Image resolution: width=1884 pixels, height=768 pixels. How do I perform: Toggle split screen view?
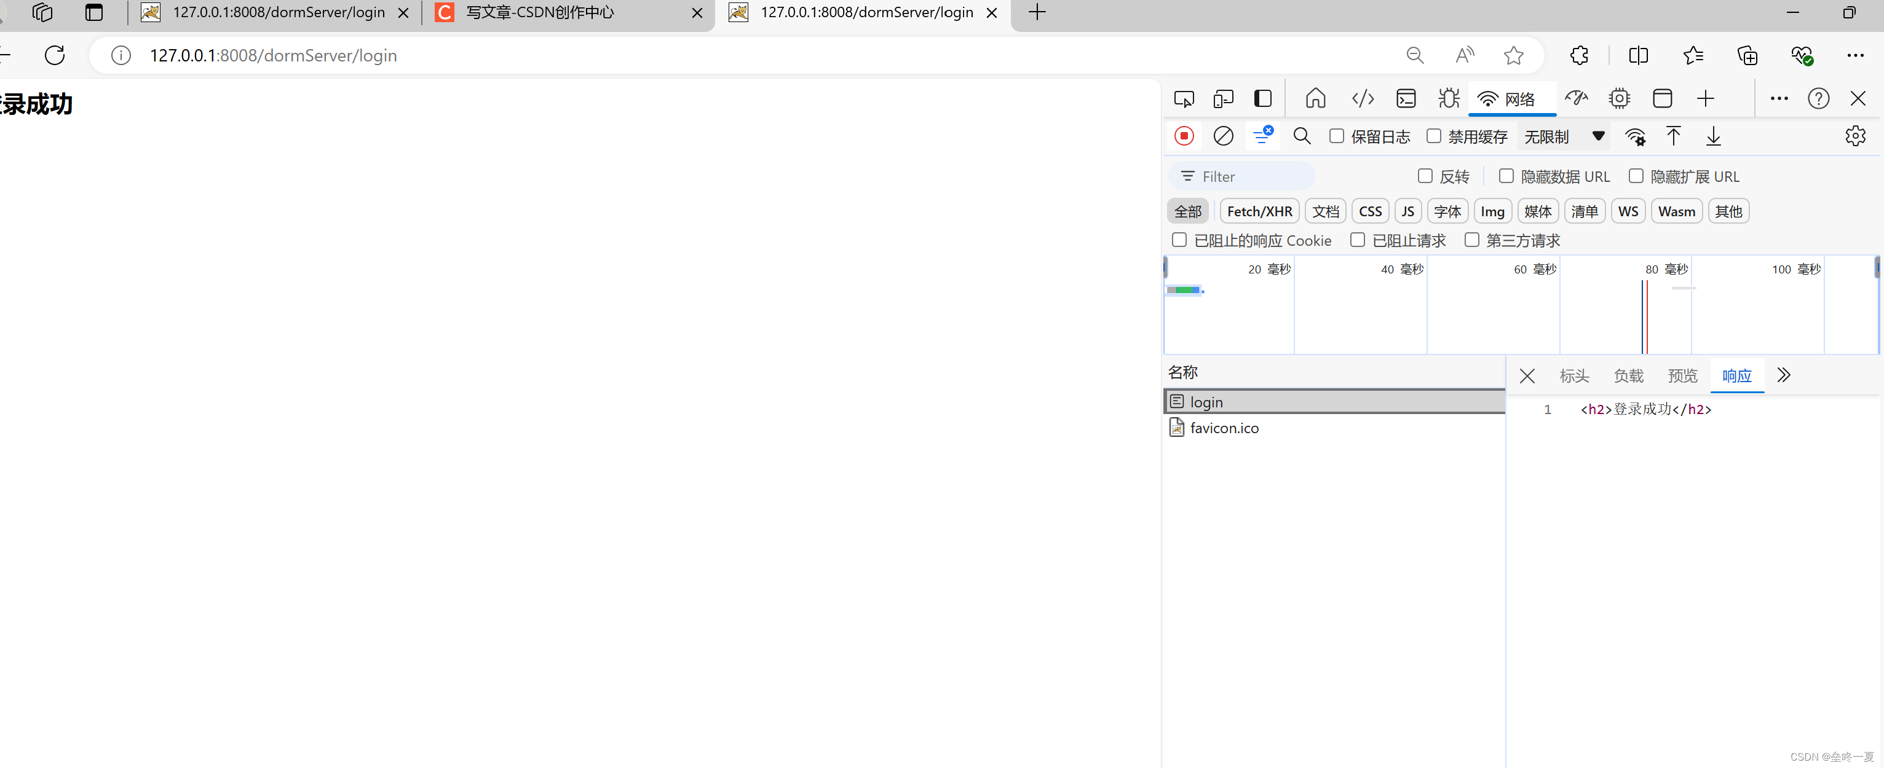(1638, 55)
